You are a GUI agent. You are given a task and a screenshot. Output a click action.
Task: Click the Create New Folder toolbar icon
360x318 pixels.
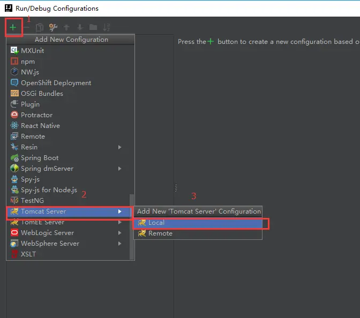tap(93, 27)
